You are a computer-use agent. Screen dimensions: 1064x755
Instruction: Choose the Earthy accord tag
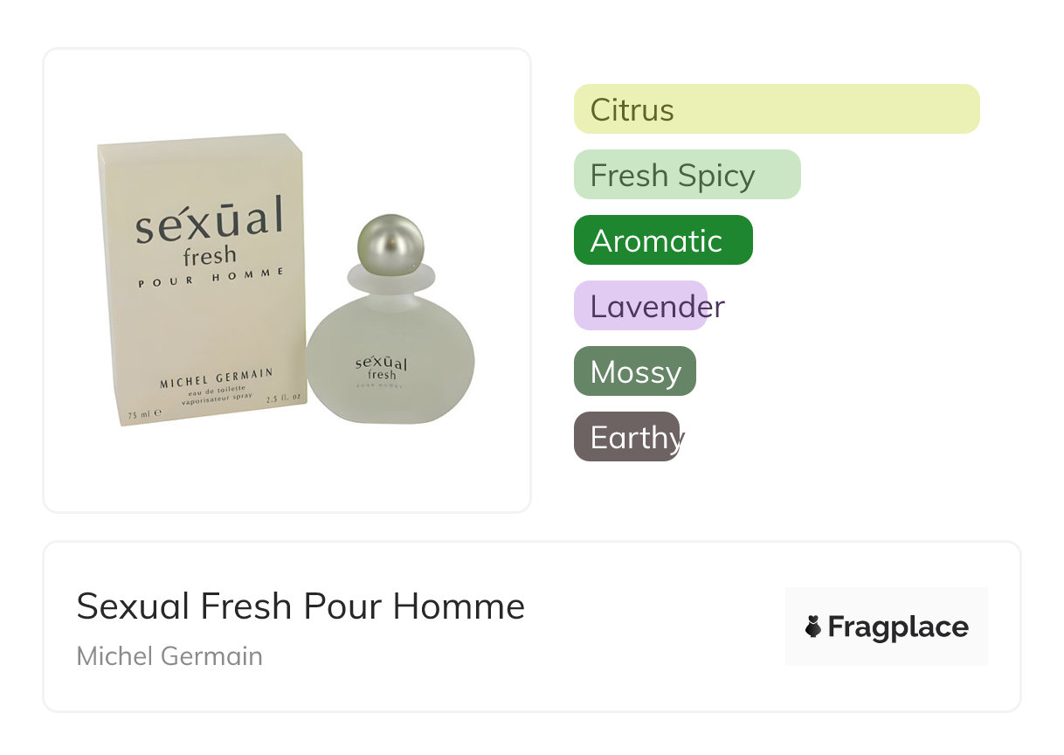626,437
